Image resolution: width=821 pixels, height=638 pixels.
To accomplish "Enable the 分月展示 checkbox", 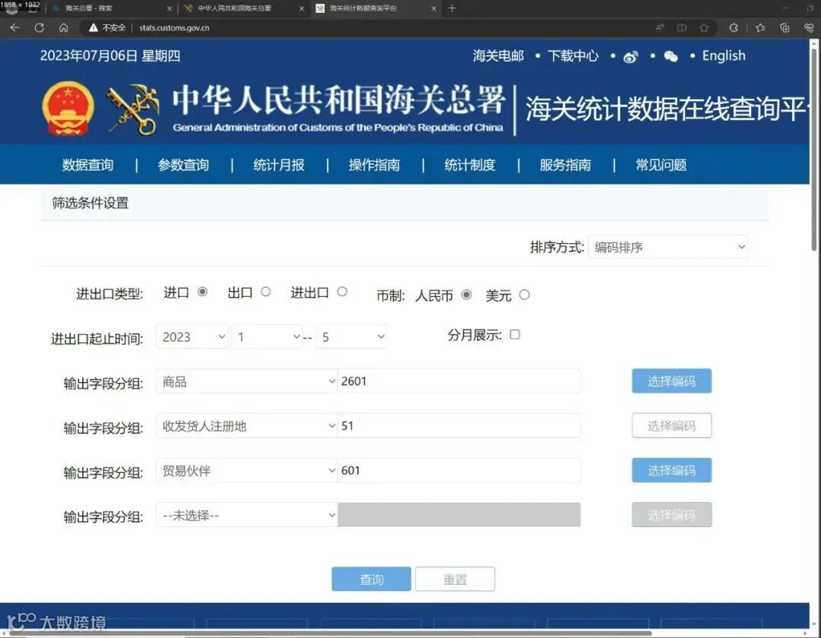I will click(515, 335).
